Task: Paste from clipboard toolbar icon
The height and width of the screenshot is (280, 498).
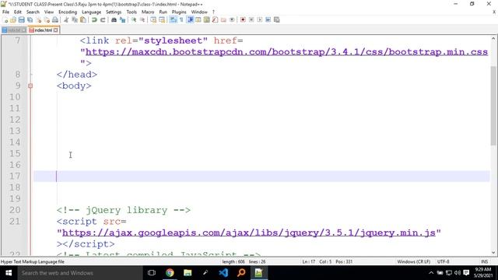Action: click(x=83, y=19)
